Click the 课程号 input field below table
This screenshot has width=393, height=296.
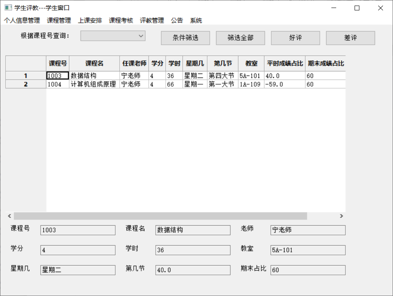pos(78,230)
